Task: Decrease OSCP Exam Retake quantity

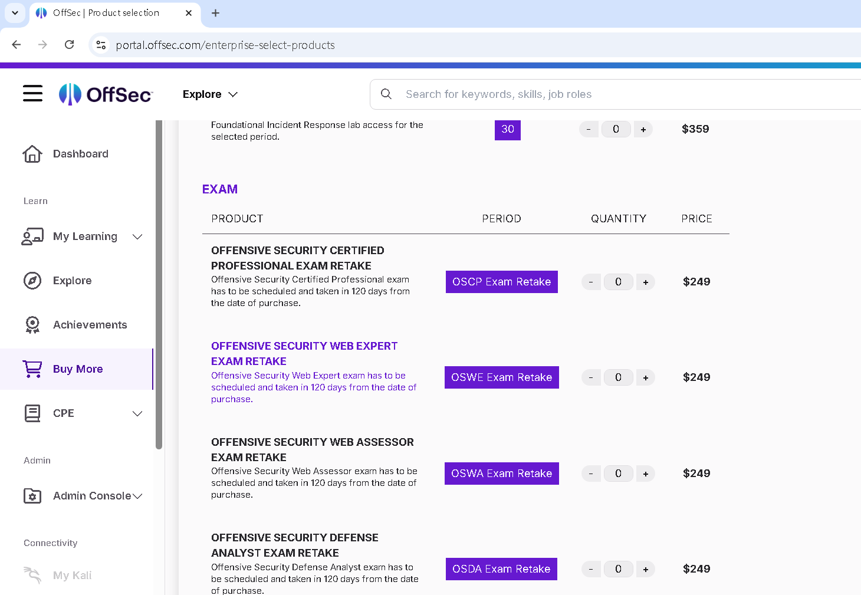Action: [591, 282]
